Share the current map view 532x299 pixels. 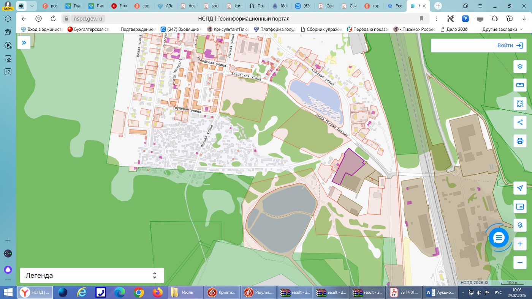tap(520, 122)
